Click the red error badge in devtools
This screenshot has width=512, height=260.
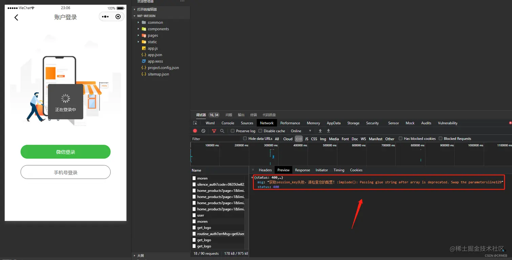pyautogui.click(x=510, y=123)
